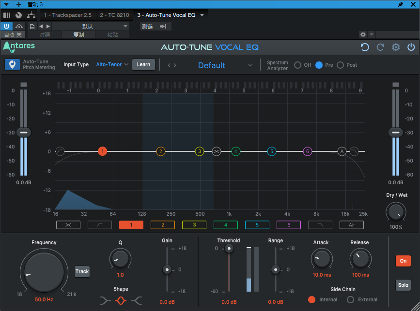Screen dimensions: 420x311
Task: Select the notch filter node on graph
Action: coord(217,151)
